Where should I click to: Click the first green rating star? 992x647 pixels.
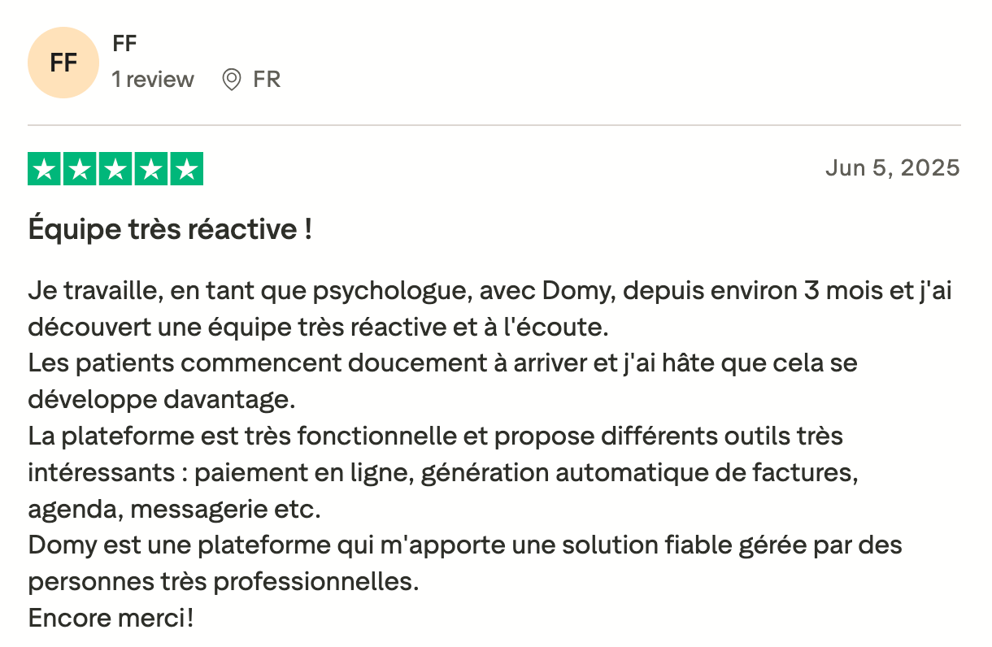(45, 169)
